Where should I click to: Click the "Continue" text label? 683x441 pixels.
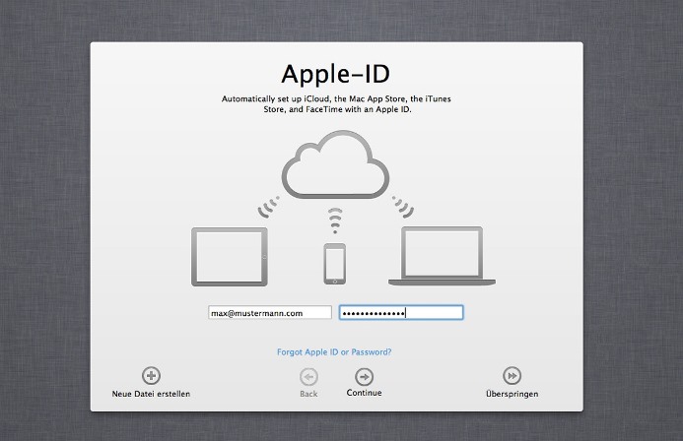point(364,393)
